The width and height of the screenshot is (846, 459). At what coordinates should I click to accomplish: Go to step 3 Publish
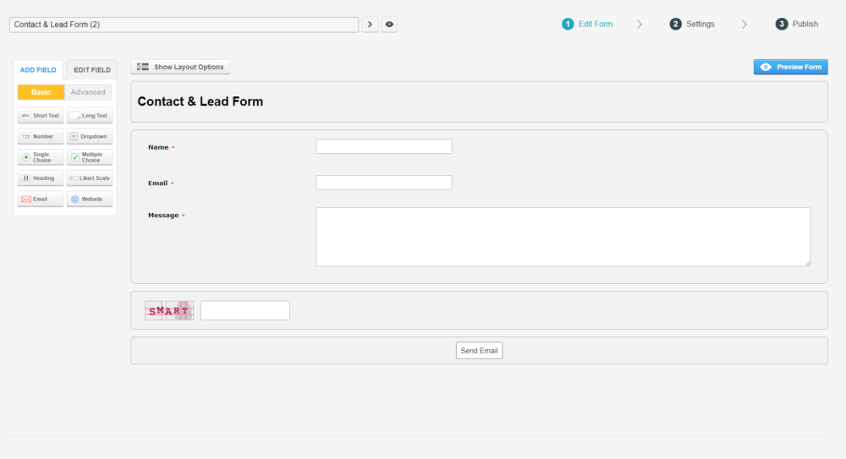coord(797,25)
